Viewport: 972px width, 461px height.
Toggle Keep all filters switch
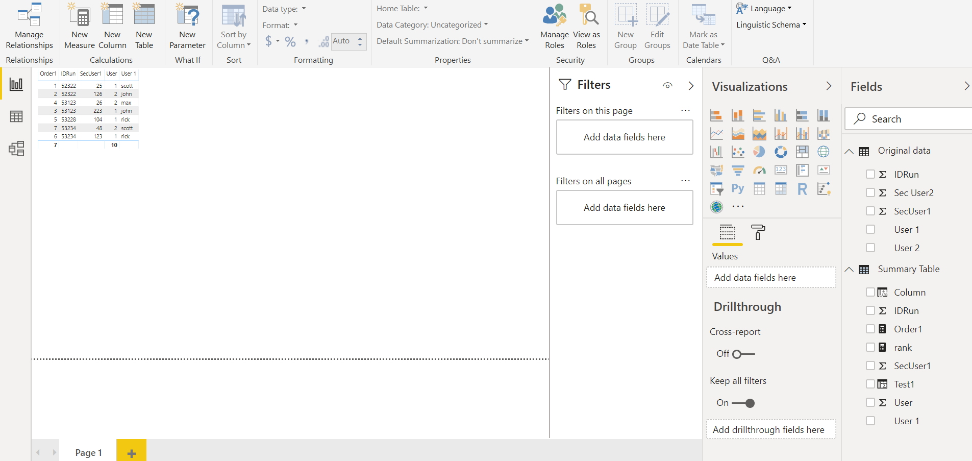point(743,403)
